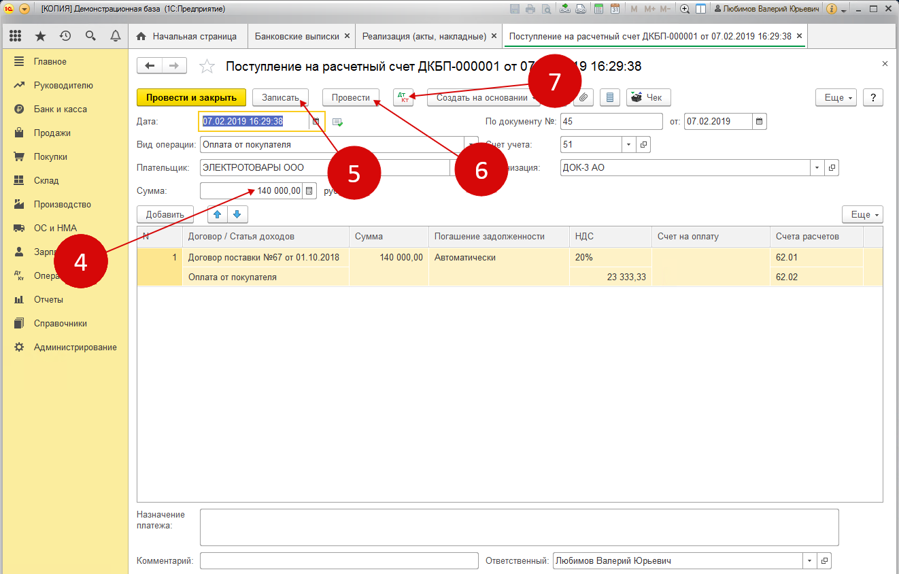Click the paperclip attached files icon

click(x=583, y=98)
